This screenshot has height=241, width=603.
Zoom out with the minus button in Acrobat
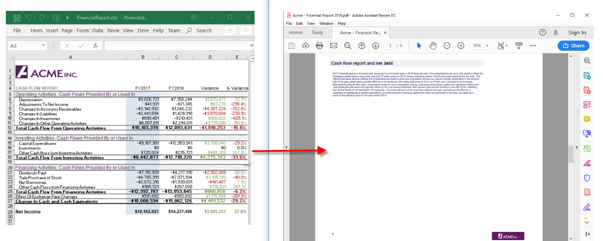447,45
